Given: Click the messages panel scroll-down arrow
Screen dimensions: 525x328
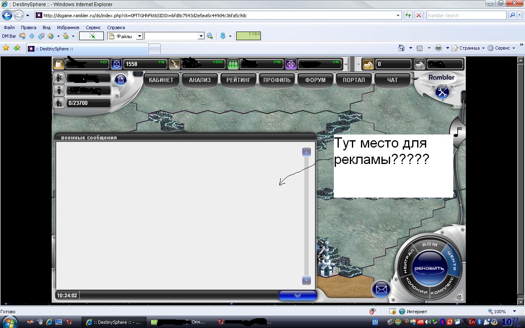Looking at the screenshot, I should point(306,280).
